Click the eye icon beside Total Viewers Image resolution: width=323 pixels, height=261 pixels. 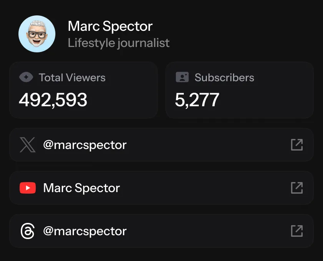[x=26, y=77]
